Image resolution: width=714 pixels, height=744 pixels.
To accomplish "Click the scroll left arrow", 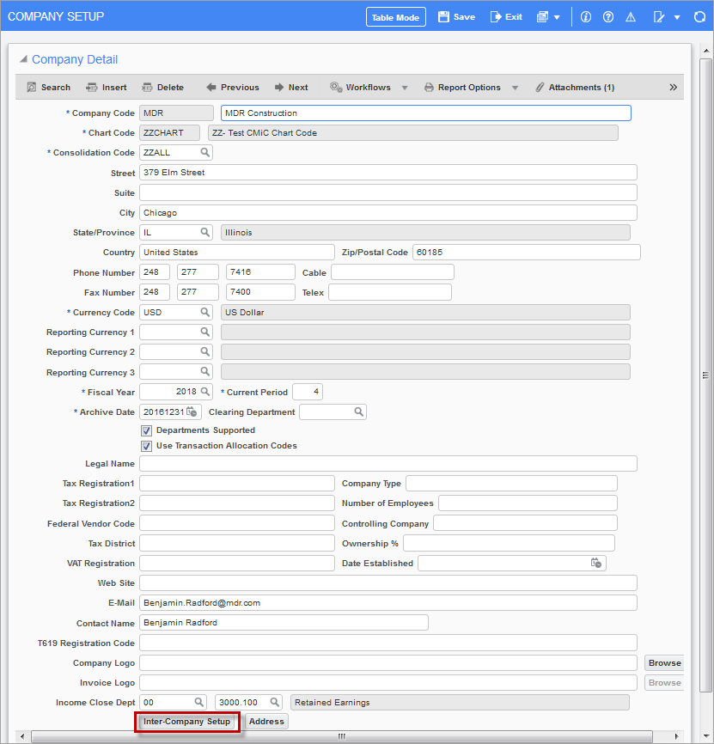I will tap(22, 736).
